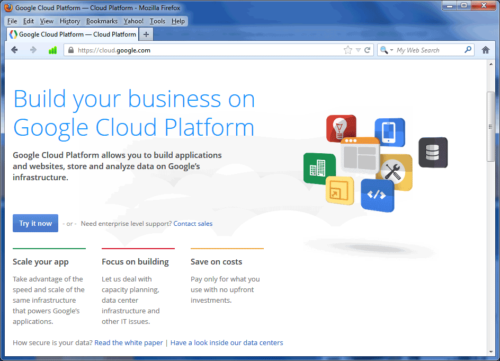Open the Yahoo! menu
The width and height of the screenshot is (500, 361).
[133, 21]
